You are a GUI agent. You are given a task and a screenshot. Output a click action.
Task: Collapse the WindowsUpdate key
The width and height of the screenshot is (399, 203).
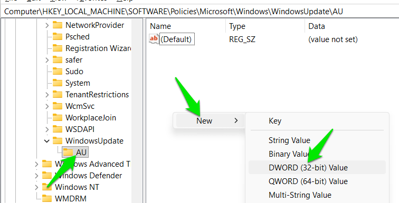click(47, 141)
